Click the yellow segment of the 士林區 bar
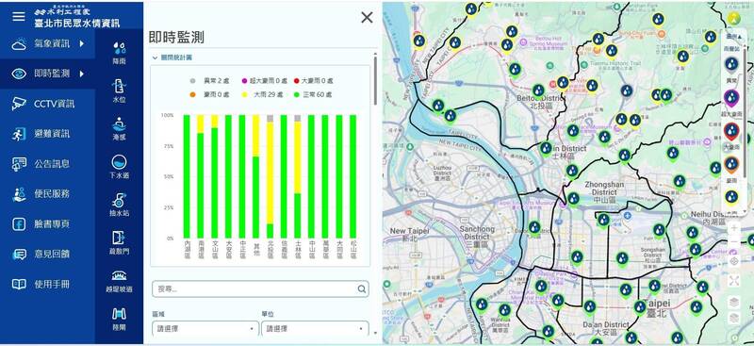Viewport: 754px width, 346px height. [x=298, y=157]
